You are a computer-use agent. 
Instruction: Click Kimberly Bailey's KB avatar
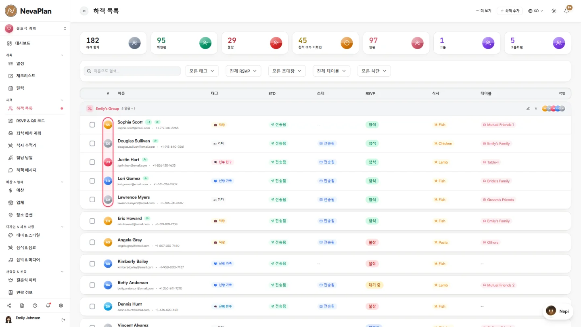click(x=108, y=264)
